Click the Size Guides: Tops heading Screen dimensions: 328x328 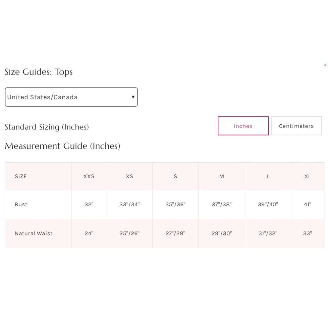point(39,72)
